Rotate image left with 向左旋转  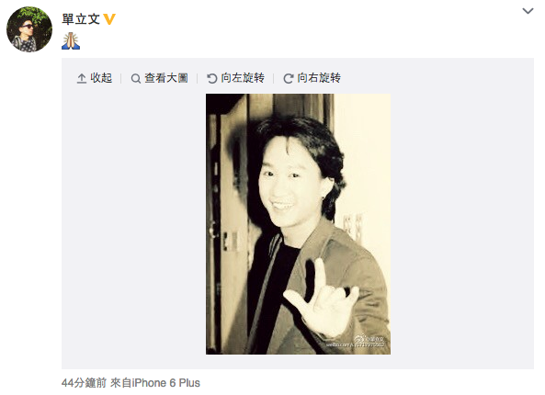tap(243, 78)
